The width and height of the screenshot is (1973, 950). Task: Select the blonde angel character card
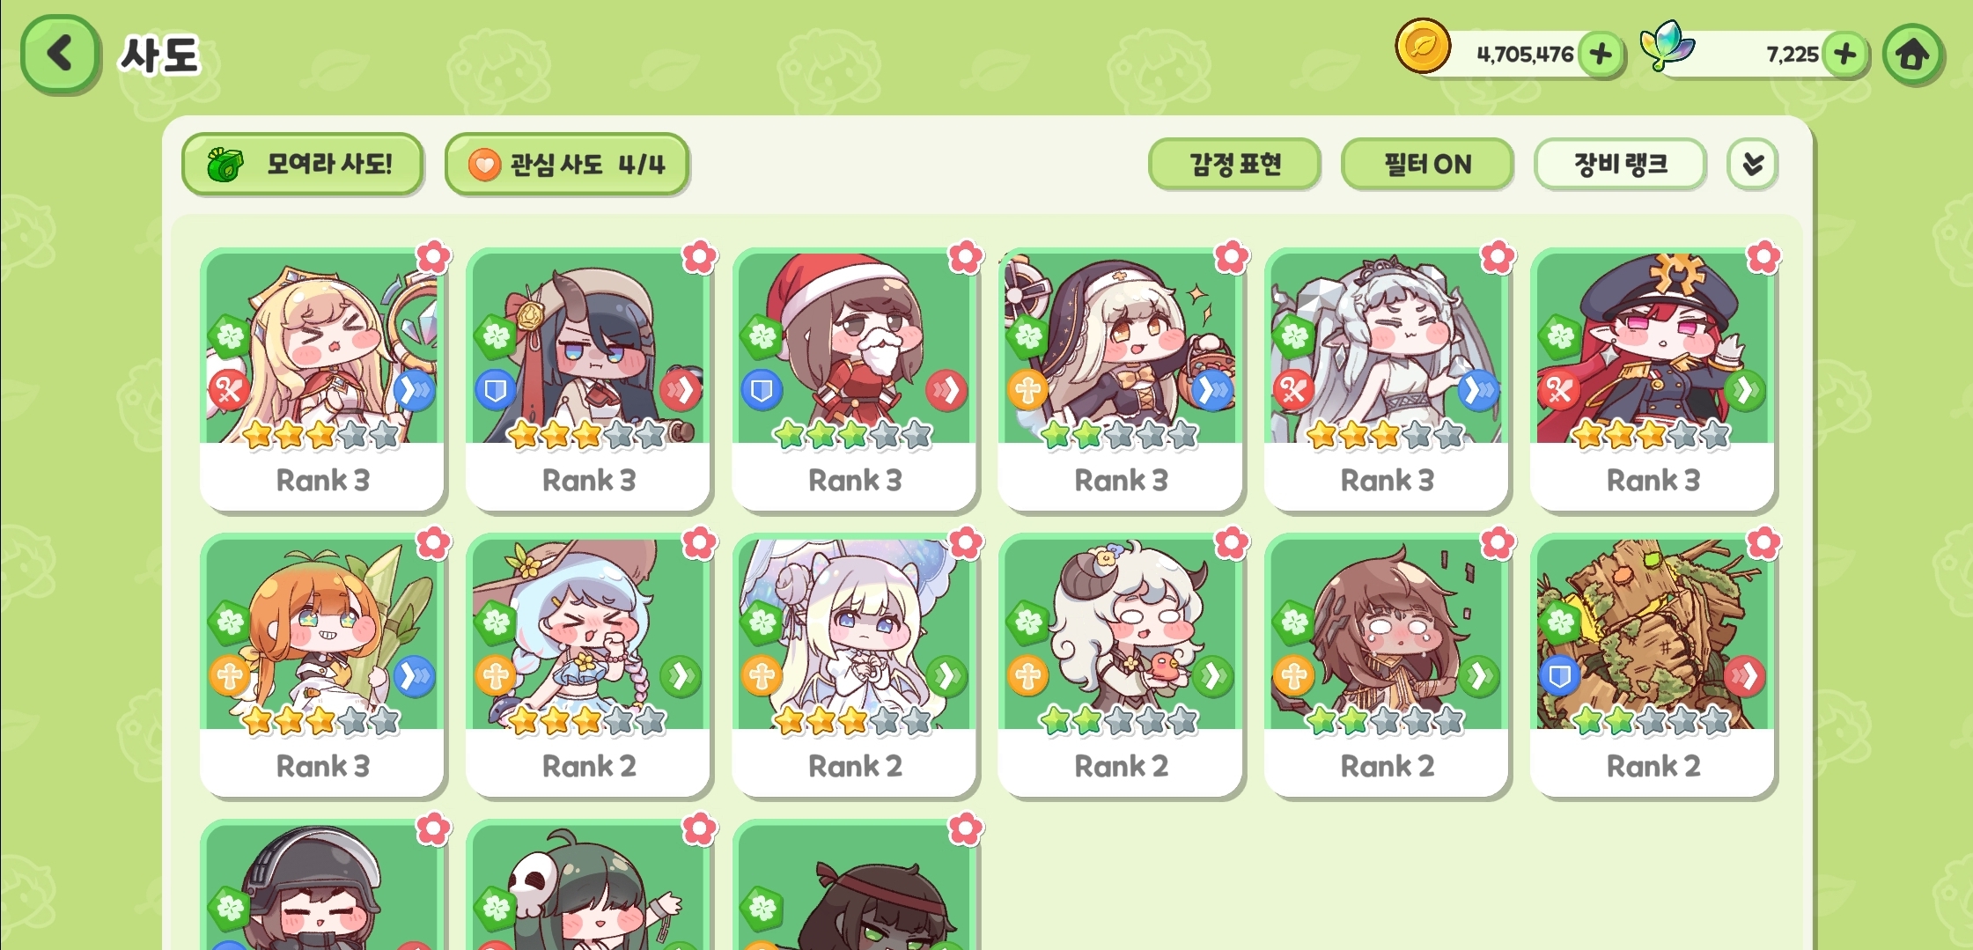click(x=322, y=379)
